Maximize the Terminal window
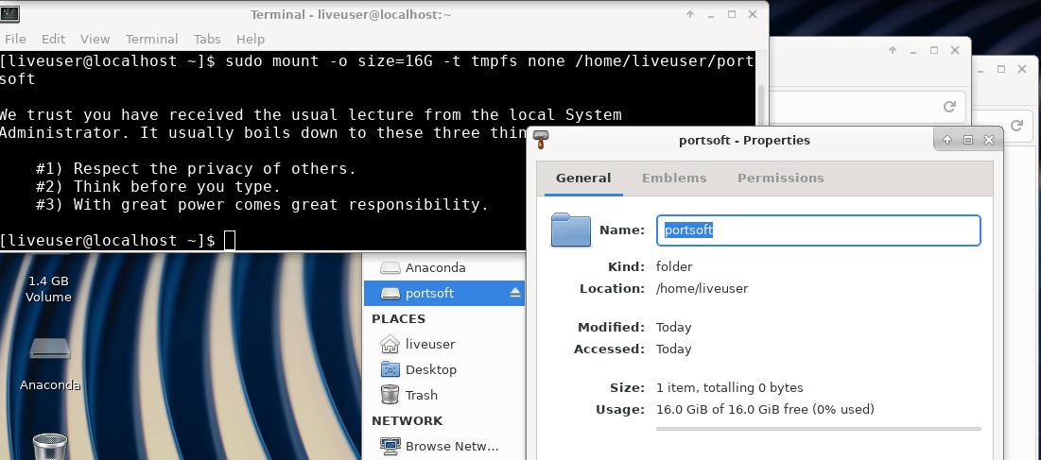 732,14
